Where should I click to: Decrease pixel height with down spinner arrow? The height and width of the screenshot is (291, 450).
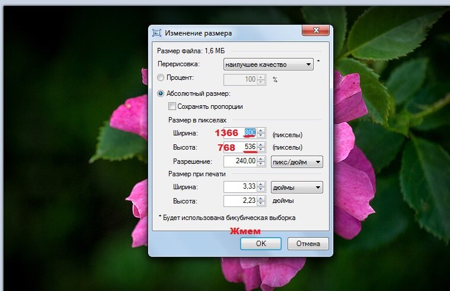click(x=261, y=150)
